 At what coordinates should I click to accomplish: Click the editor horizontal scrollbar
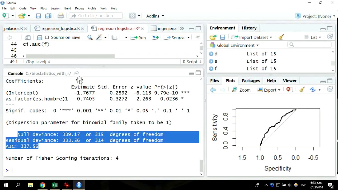(x=70, y=56)
